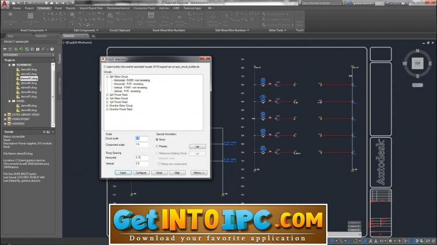
Task: Select demo03.dwg in the project tree
Action: (x=29, y=78)
